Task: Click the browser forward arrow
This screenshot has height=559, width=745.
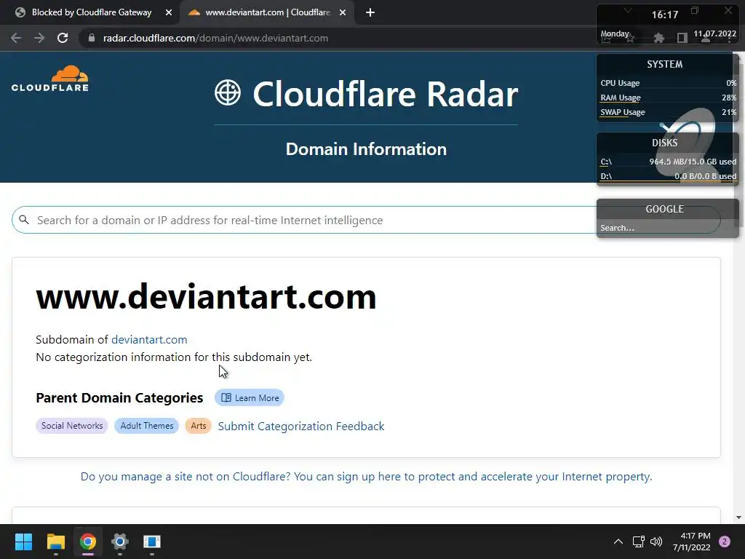Action: coord(39,38)
